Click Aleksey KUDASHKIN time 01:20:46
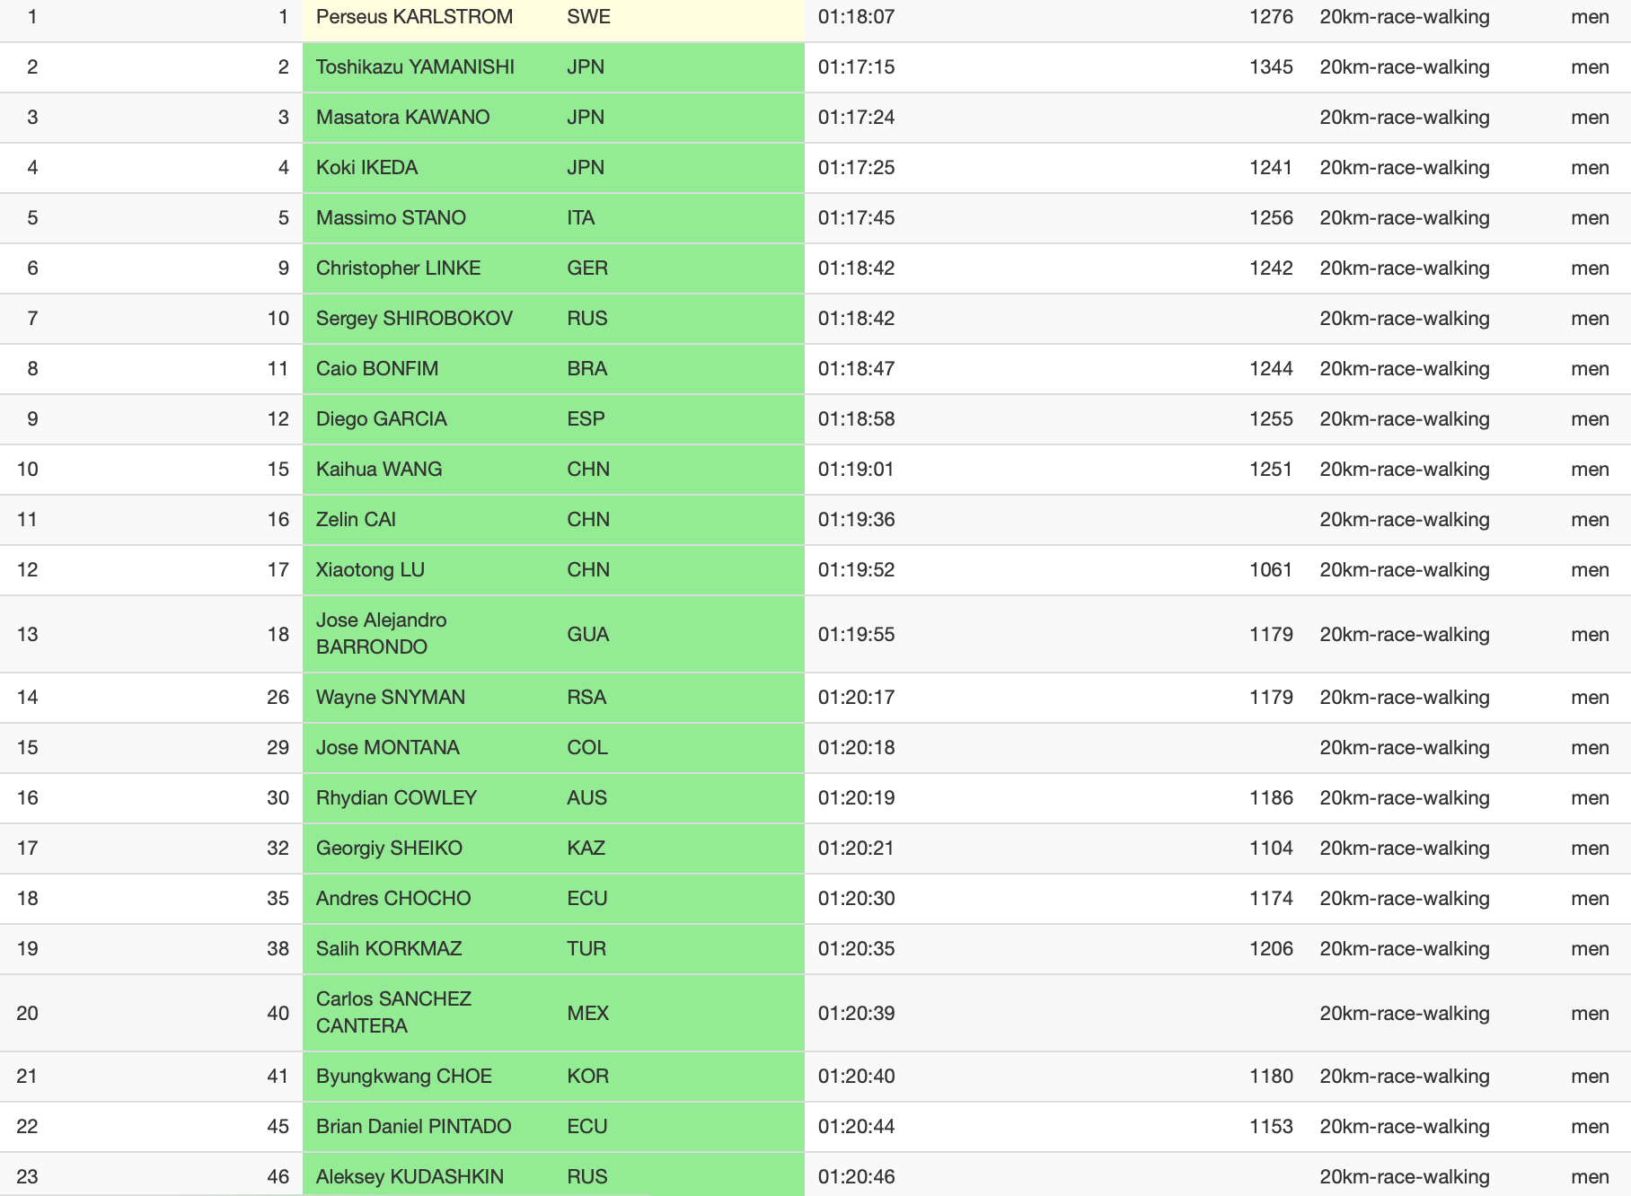The image size is (1631, 1196). click(856, 1177)
